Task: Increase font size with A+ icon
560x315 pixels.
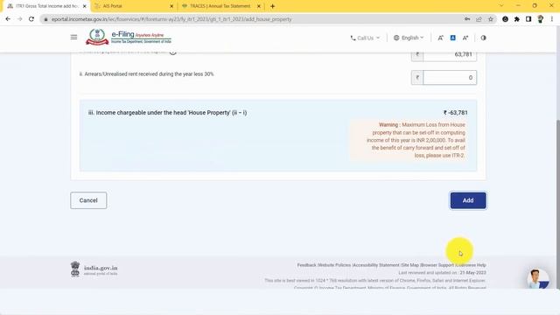Action: click(x=465, y=38)
